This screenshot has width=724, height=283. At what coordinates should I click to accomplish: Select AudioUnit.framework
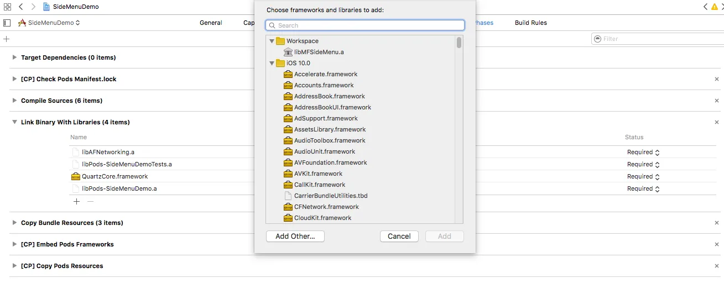(325, 151)
